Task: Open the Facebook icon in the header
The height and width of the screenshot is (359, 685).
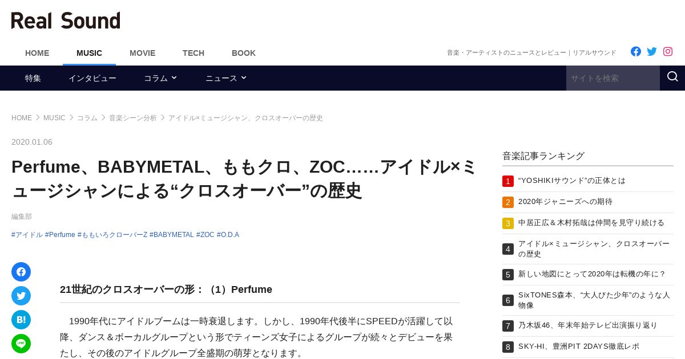Action: point(636,51)
